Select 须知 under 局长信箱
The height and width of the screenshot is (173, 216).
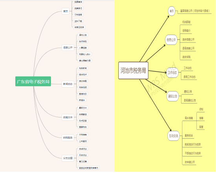201,109
